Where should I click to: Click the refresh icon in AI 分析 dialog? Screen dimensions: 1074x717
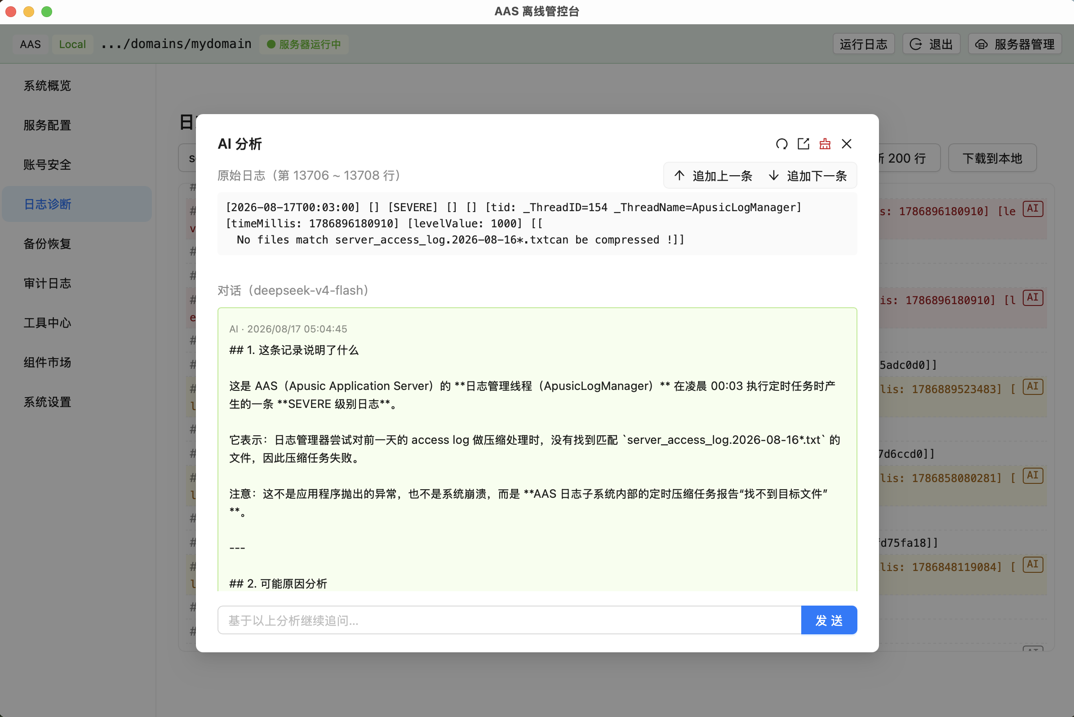(x=782, y=144)
